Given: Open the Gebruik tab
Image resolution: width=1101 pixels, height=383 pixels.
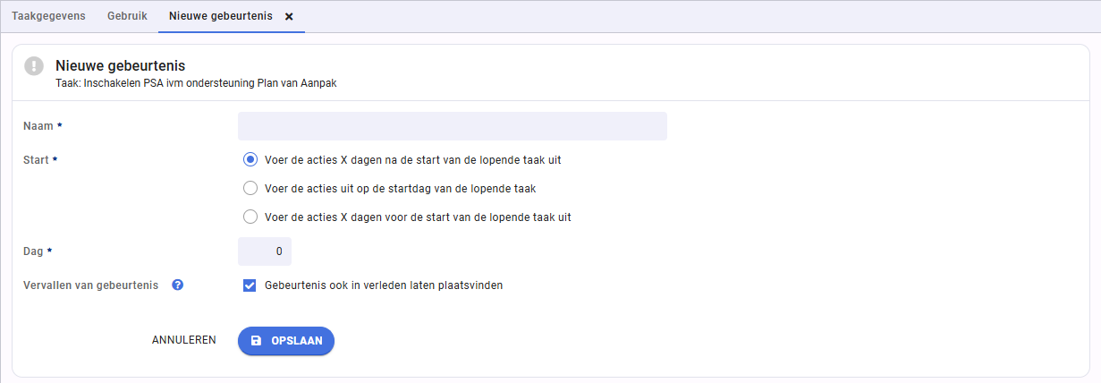Looking at the screenshot, I should (127, 16).
